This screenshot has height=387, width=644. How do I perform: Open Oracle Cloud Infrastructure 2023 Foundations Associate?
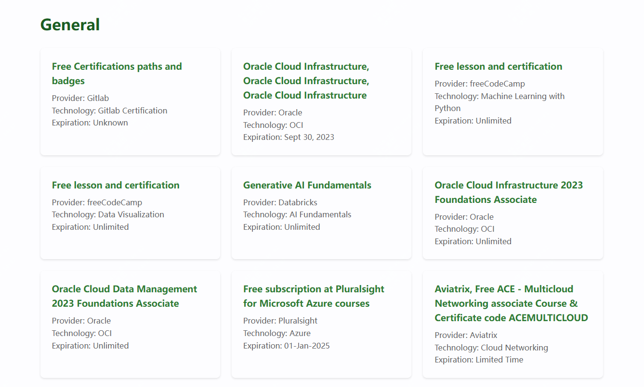[x=508, y=192]
